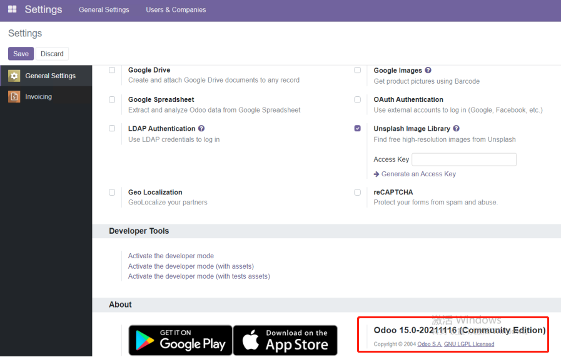Click the Save button
Screen dimensions: 561x357
click(21, 54)
